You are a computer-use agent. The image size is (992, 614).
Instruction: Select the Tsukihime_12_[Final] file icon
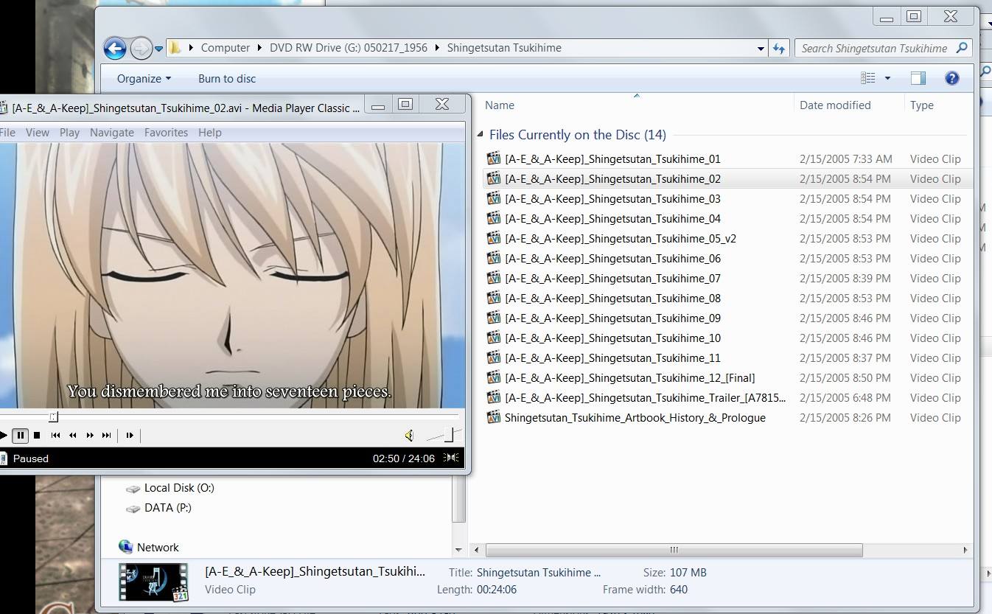pos(494,377)
